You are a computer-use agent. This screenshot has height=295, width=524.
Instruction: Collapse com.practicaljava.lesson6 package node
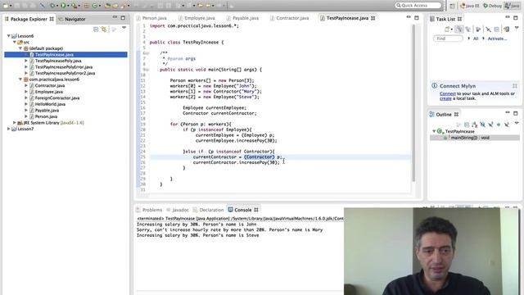pyautogui.click(x=20, y=79)
